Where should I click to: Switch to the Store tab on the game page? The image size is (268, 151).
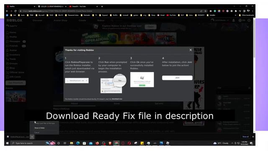pyautogui.click(x=117, y=104)
